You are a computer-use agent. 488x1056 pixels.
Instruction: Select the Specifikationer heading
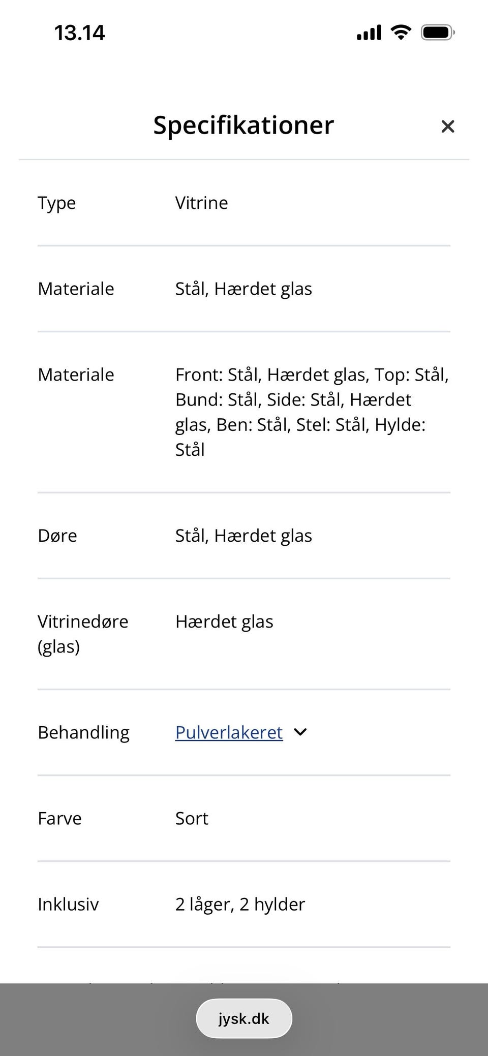[243, 125]
